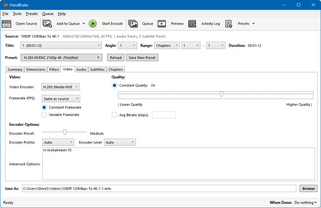Open the ending chapter dropdown

[x=216, y=46]
